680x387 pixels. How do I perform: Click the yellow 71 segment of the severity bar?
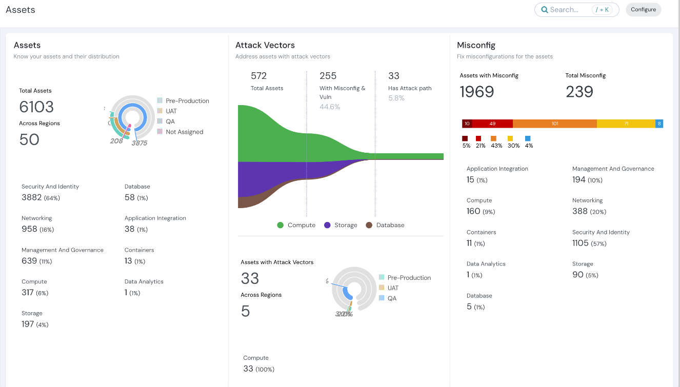(x=626, y=124)
